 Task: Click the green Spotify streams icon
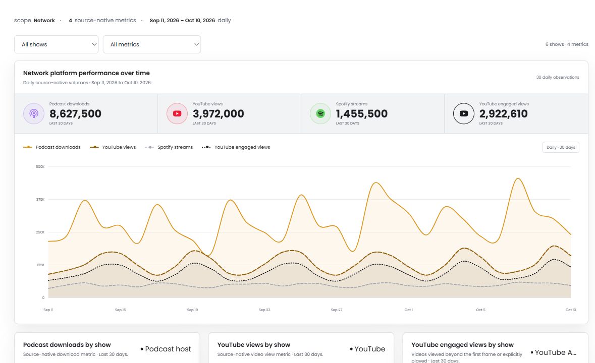pos(320,113)
